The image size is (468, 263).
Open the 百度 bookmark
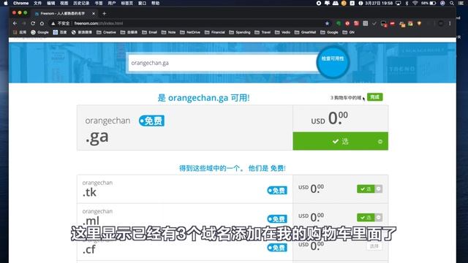(60, 32)
